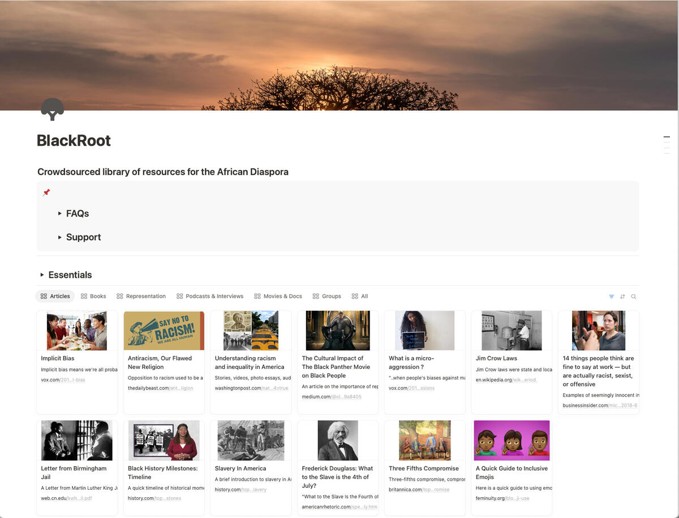
Task: Click the Say No To Racism thumbnail
Action: tap(164, 330)
